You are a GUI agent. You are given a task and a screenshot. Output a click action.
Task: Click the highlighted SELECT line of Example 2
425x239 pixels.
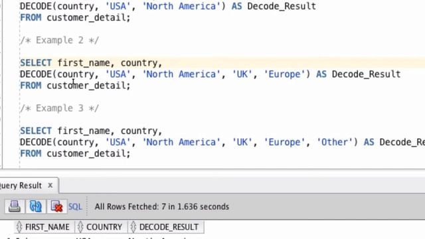91,63
